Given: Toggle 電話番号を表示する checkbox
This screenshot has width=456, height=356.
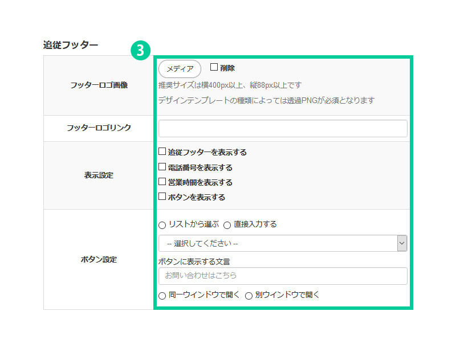Looking at the screenshot, I should (162, 167).
